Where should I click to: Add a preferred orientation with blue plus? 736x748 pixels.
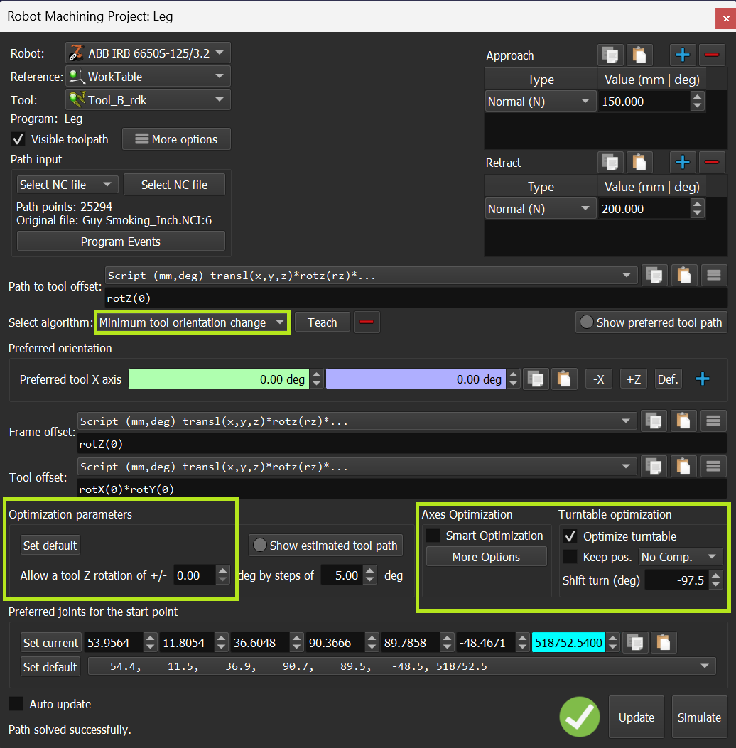tap(703, 379)
